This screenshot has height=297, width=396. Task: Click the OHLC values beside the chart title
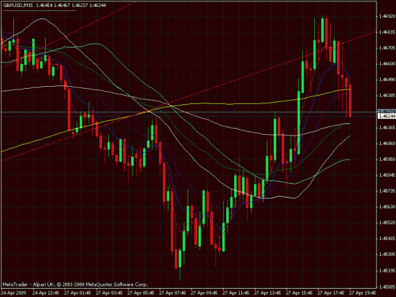pyautogui.click(x=71, y=5)
